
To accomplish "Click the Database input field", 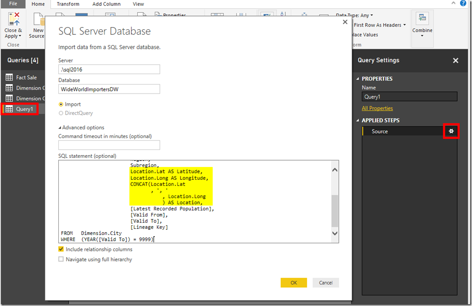I will 109,89.
